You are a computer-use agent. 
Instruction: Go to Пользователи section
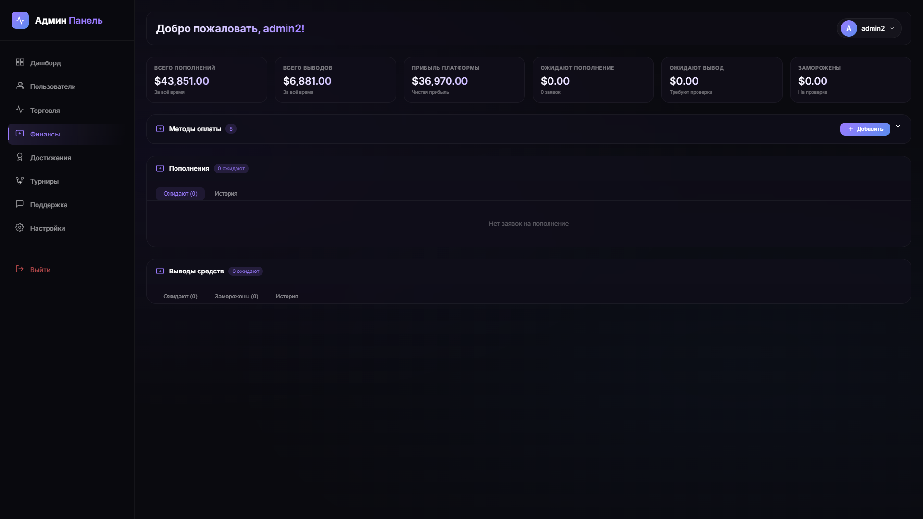coord(67,86)
